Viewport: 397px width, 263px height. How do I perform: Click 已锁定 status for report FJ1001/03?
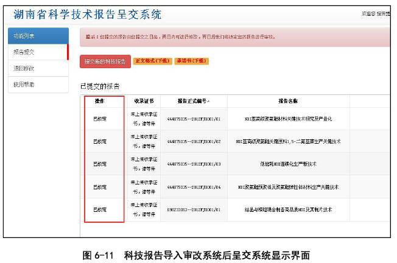click(x=100, y=164)
